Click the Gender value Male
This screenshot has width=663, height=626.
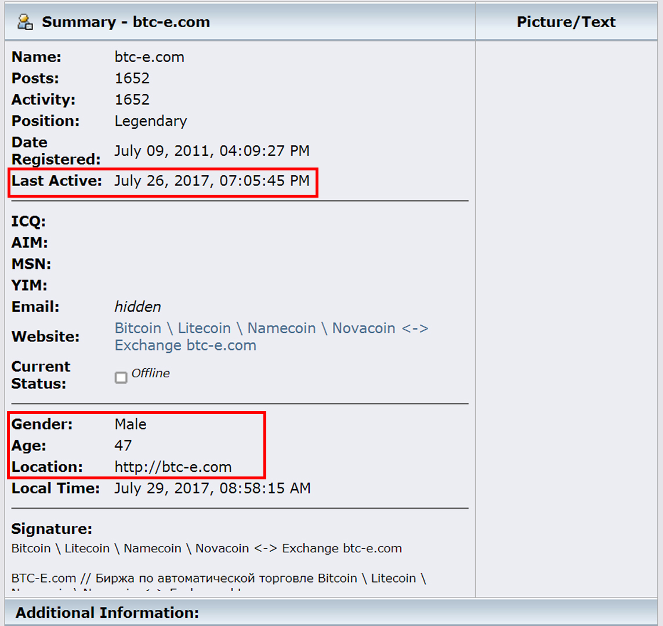point(131,424)
